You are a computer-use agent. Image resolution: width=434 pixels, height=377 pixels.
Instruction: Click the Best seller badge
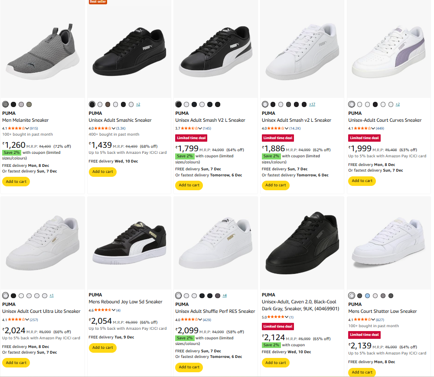pyautogui.click(x=98, y=2)
